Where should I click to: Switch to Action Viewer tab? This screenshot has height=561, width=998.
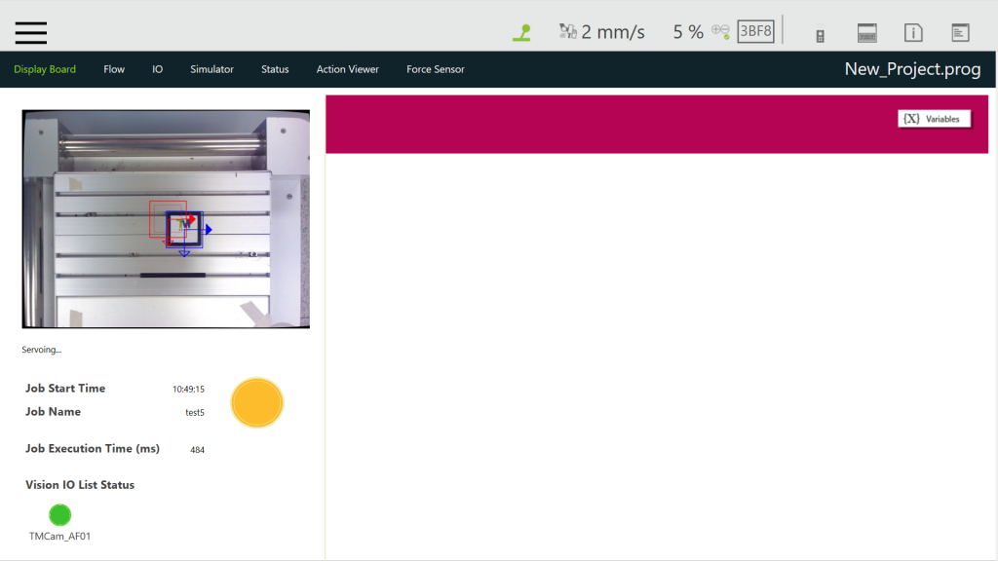pyautogui.click(x=347, y=69)
